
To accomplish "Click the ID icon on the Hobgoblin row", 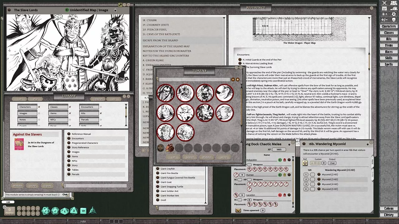I will coord(280,160).
